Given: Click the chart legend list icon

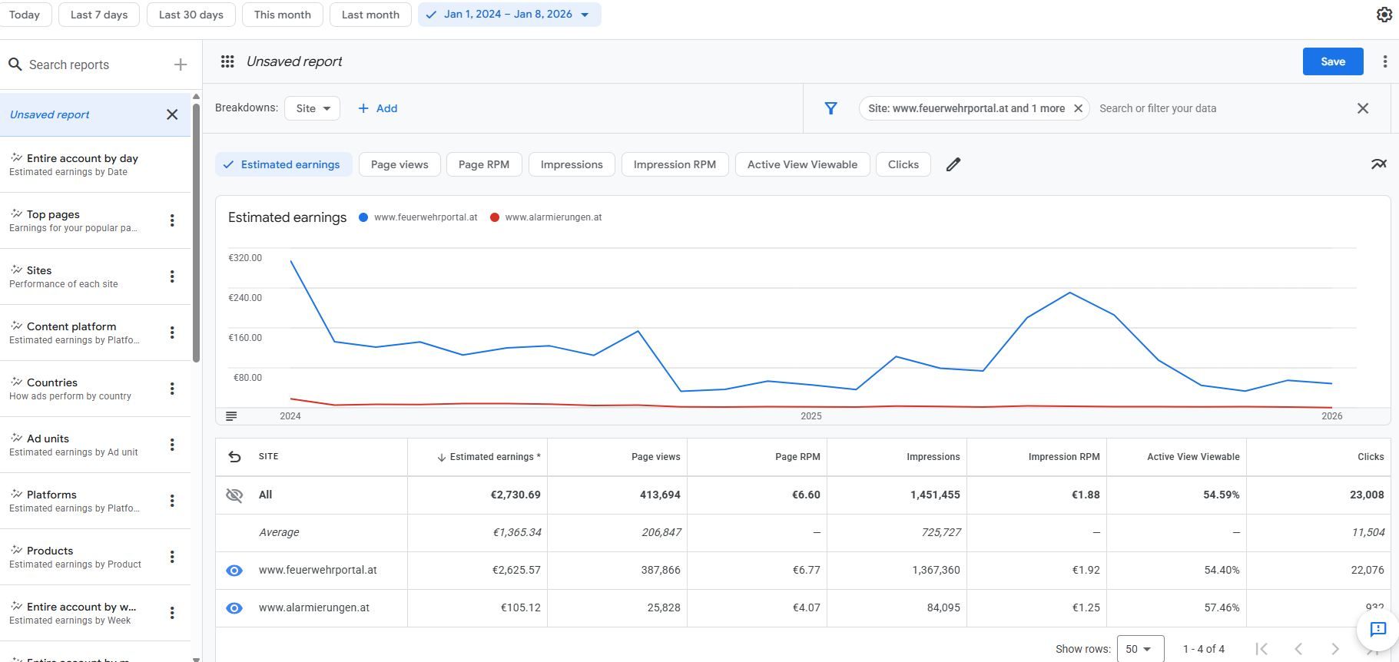Looking at the screenshot, I should tap(231, 416).
